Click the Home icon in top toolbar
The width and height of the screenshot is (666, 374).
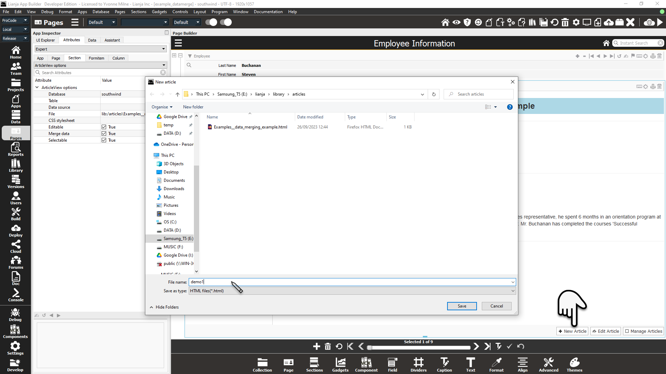(445, 23)
